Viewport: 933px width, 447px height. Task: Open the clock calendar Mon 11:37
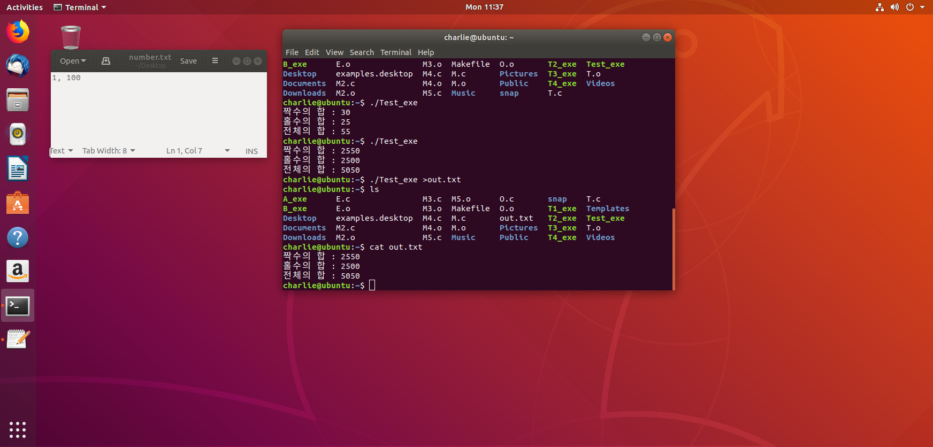point(484,7)
